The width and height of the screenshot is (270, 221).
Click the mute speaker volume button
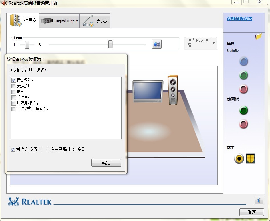157,44
